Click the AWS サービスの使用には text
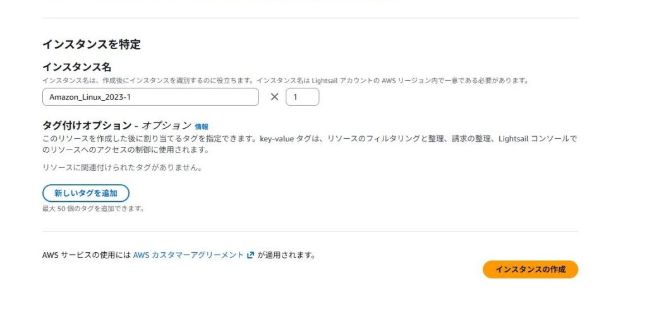647x309 pixels. (x=86, y=255)
